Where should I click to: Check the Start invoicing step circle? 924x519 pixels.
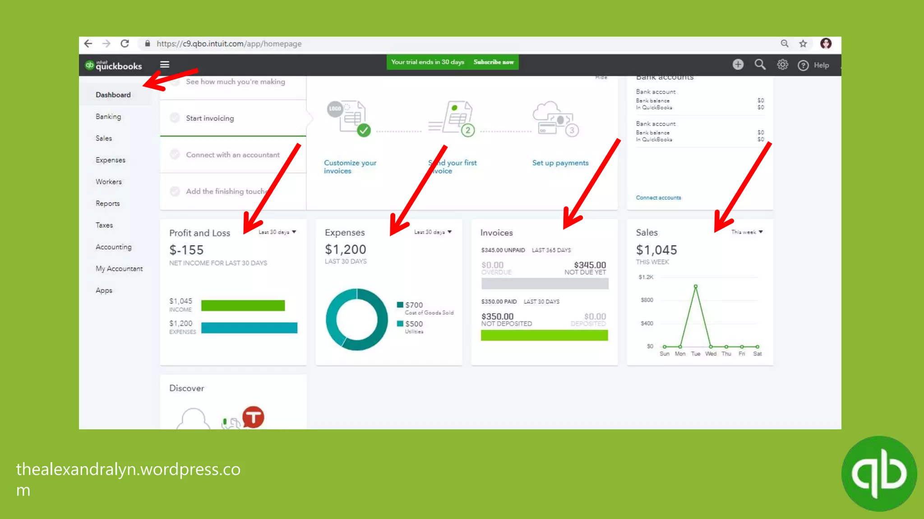coord(175,118)
